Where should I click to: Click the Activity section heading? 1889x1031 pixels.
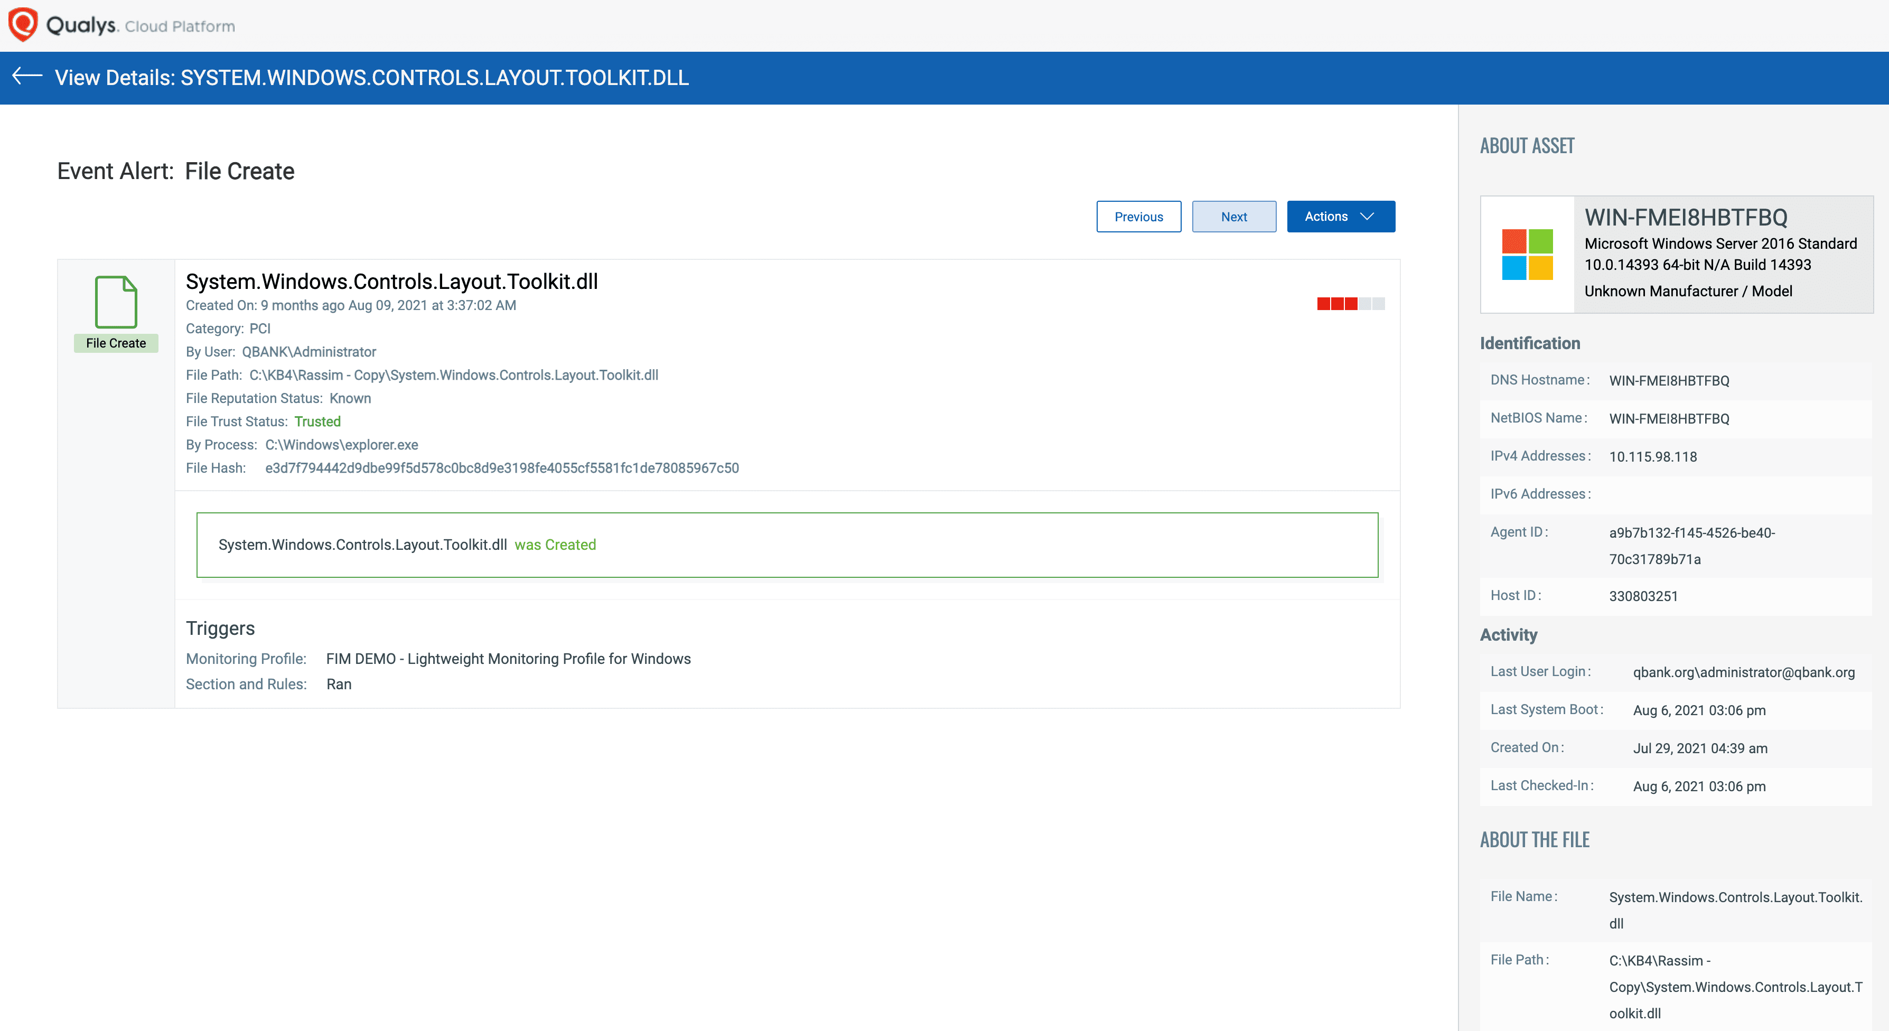1509,635
